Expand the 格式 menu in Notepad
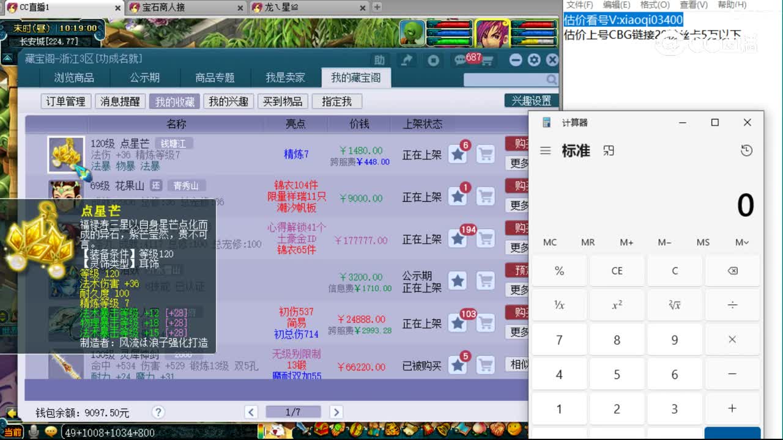This screenshot has width=783, height=440. coord(655,5)
